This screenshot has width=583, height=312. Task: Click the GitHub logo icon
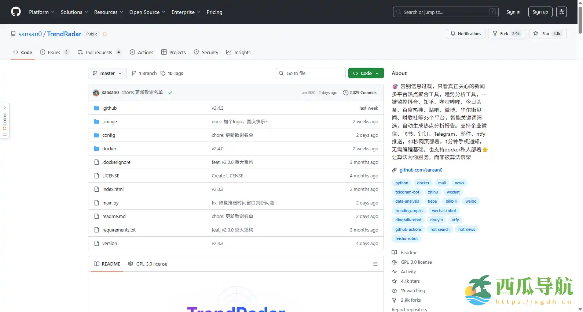16,12
